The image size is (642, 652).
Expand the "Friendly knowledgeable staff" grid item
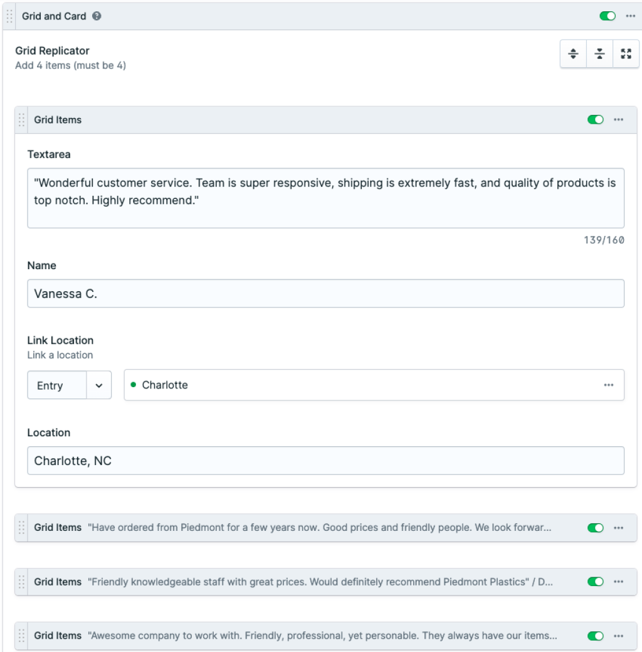click(320, 582)
